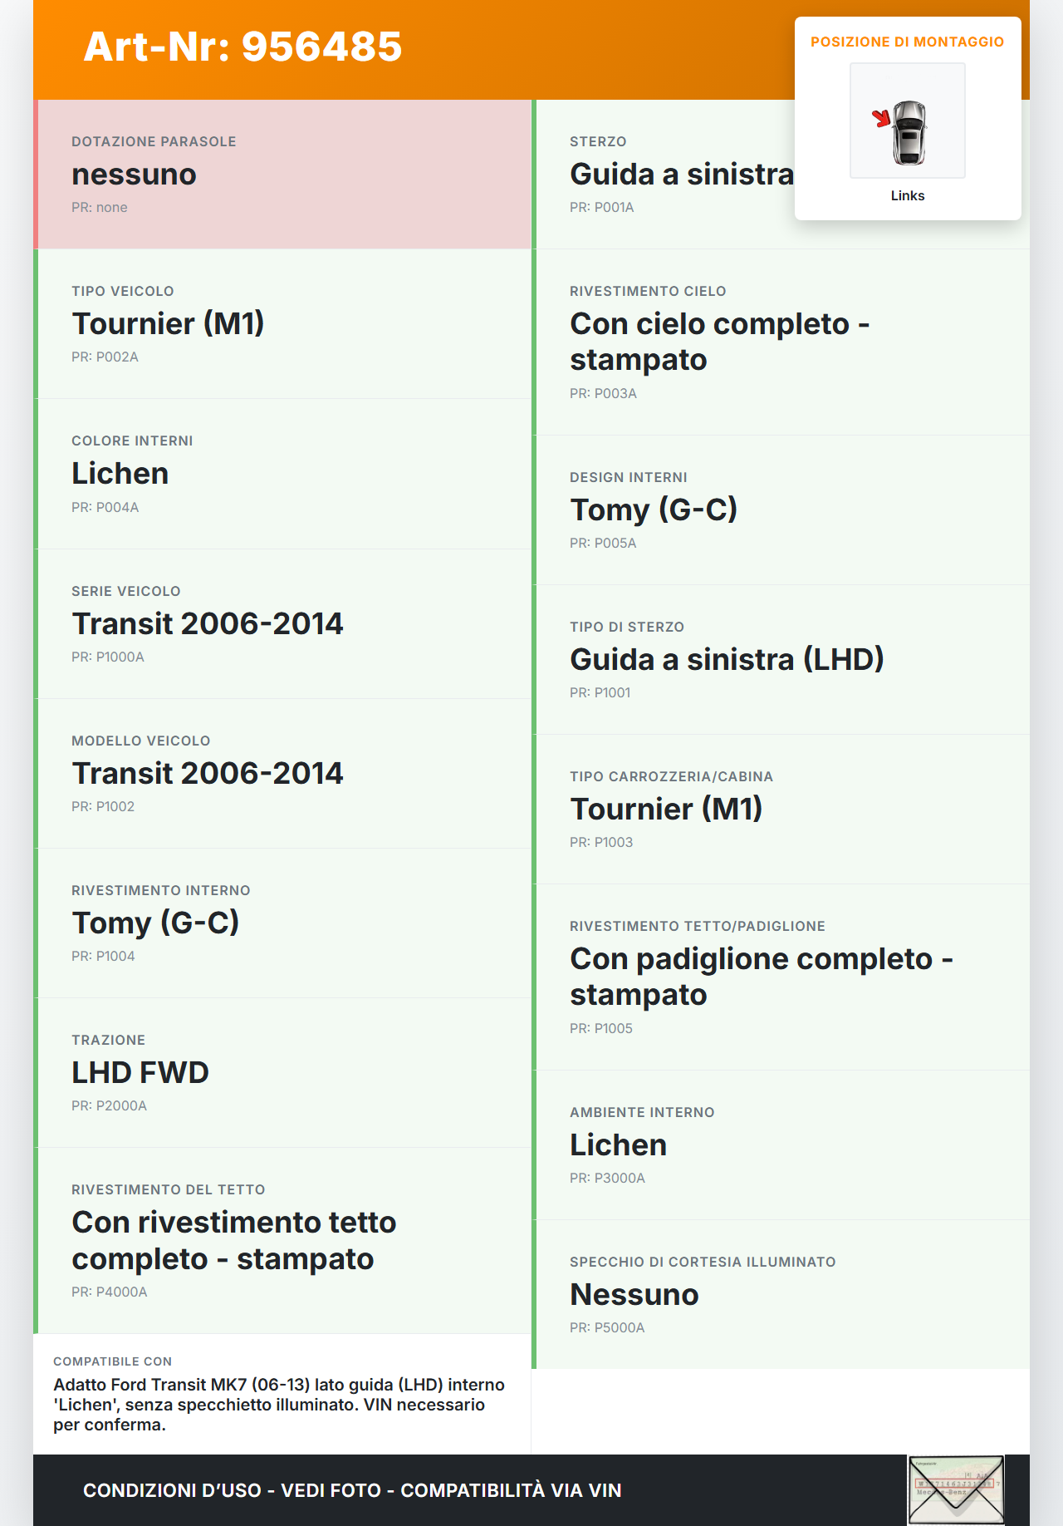Click the car mounting position icon
This screenshot has width=1063, height=1526.
(907, 121)
